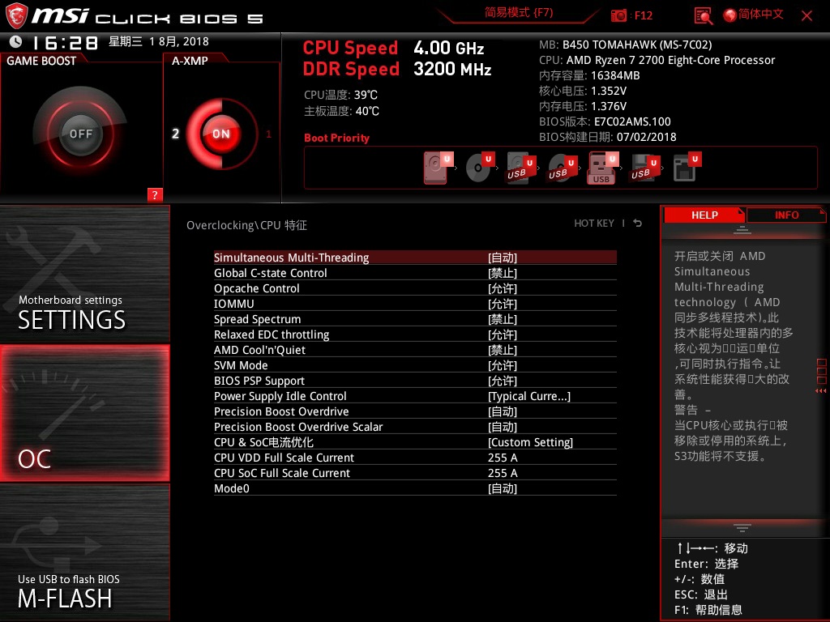Image resolution: width=830 pixels, height=622 pixels.
Task: Click the help panel top scroll handle
Action: [742, 229]
